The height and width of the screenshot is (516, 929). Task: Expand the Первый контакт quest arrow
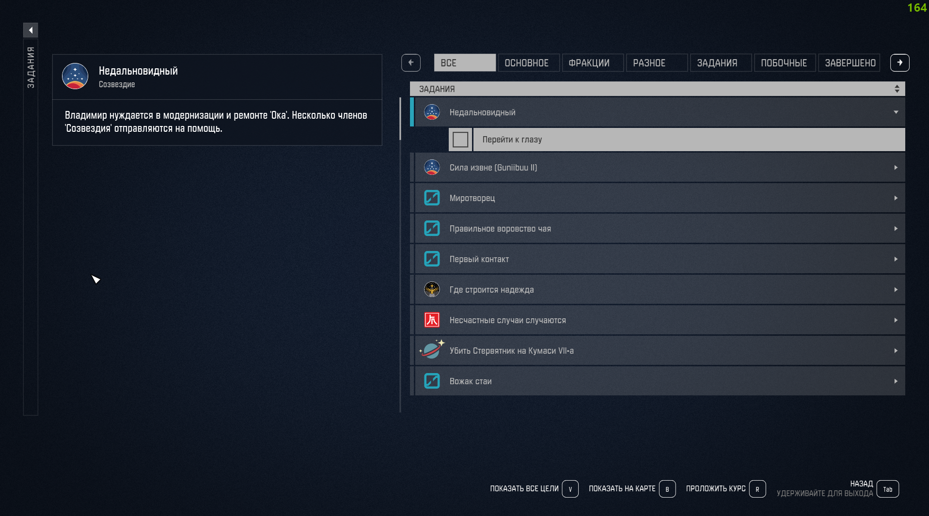click(896, 259)
